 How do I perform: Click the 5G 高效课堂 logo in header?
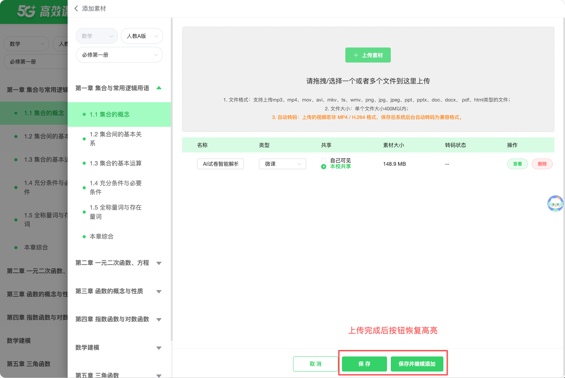42,11
